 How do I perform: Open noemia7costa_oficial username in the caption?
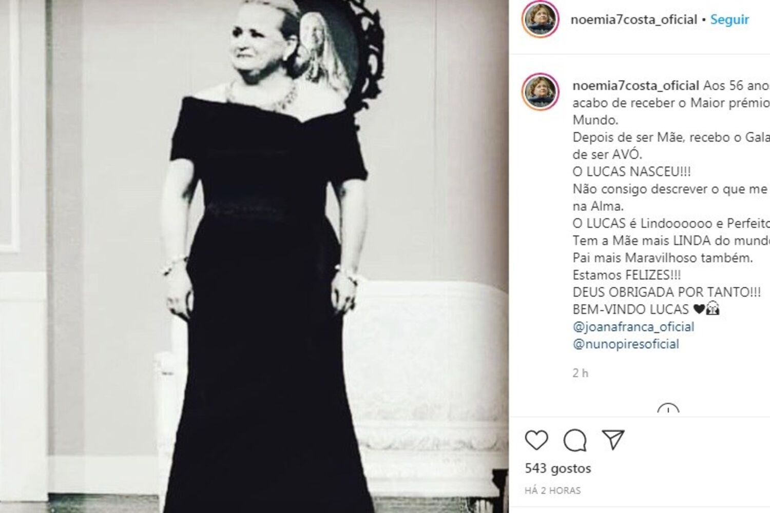point(636,85)
